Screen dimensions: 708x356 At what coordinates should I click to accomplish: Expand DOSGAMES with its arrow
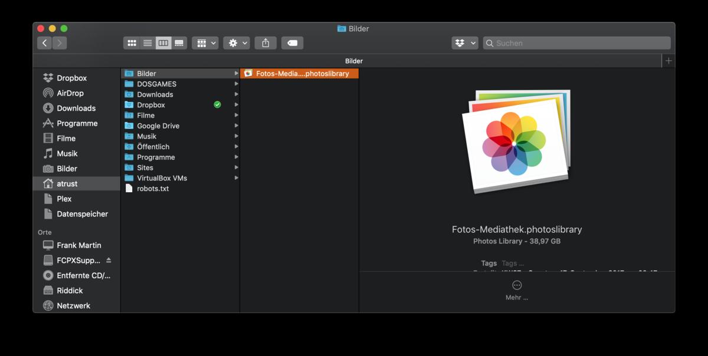click(x=236, y=84)
